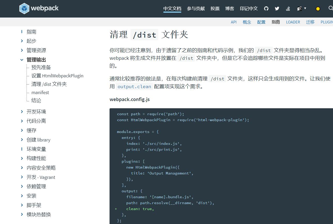Open the 中文文档 navigation item
Image resolution: width=333 pixels, height=224 pixels.
pyautogui.click(x=172, y=9)
